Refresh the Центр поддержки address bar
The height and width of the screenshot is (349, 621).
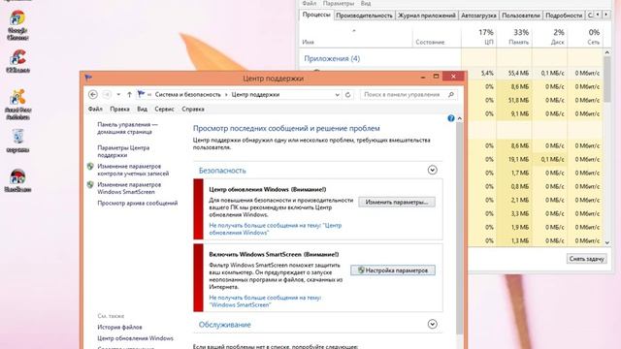(x=347, y=95)
